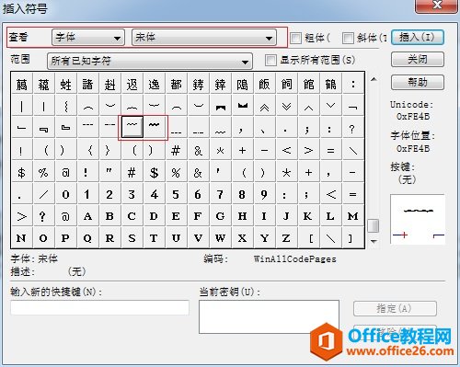Select the fullwidth digit 1 cell
460x367 pixels.
88,193
